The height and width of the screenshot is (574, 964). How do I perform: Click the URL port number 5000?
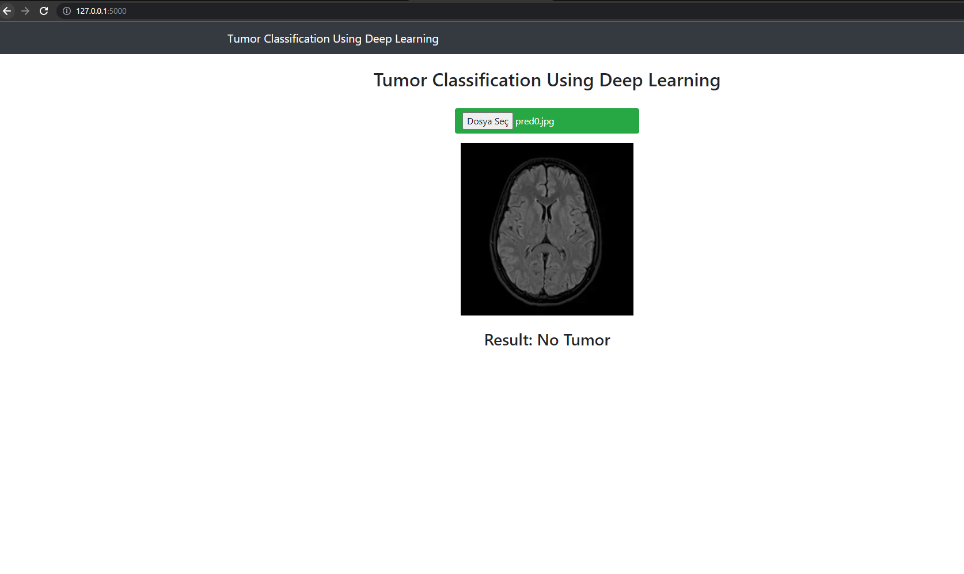(119, 10)
